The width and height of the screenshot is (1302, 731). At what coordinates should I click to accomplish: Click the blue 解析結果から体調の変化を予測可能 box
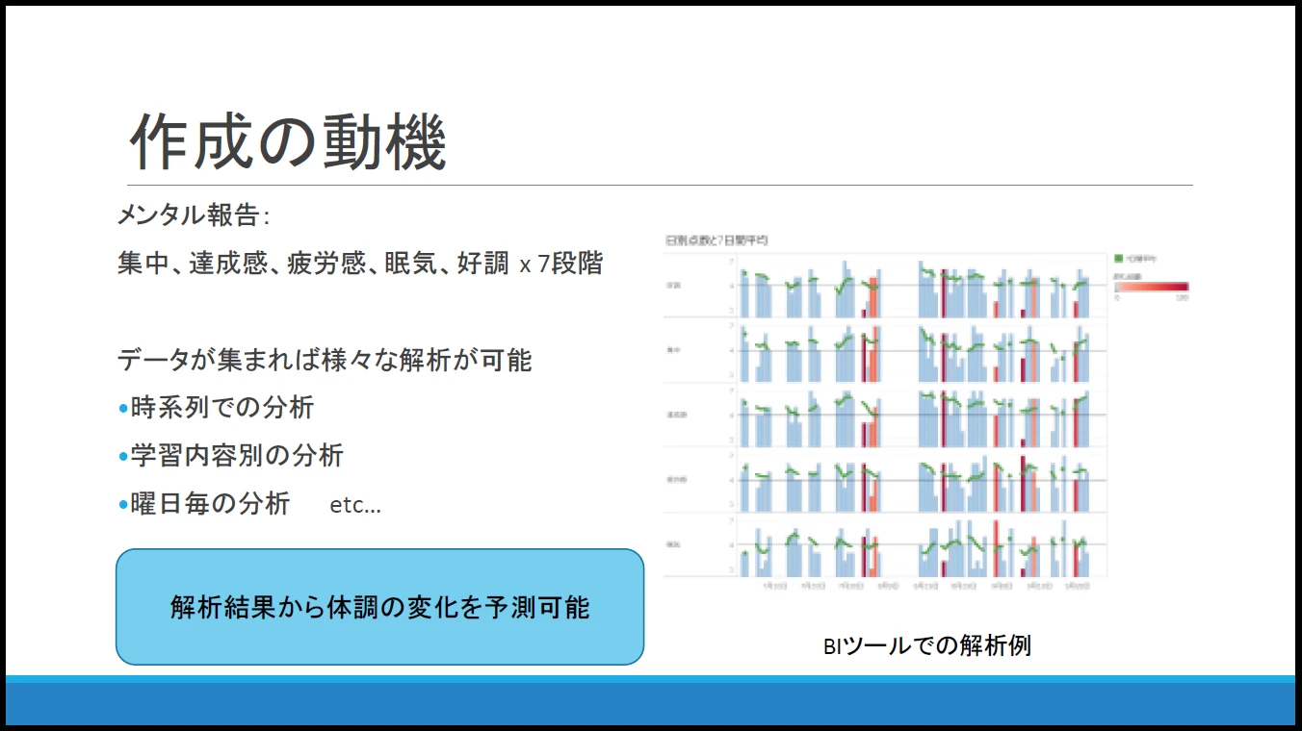point(379,607)
